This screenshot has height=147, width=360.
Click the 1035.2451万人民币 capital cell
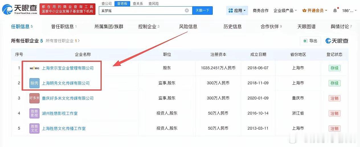(x=218, y=68)
